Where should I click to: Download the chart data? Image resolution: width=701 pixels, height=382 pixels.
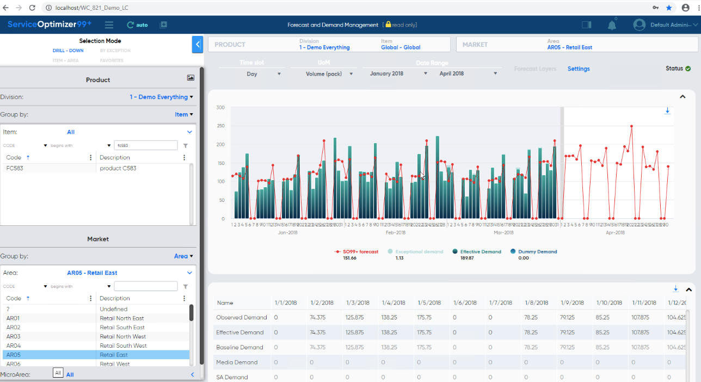tap(667, 111)
